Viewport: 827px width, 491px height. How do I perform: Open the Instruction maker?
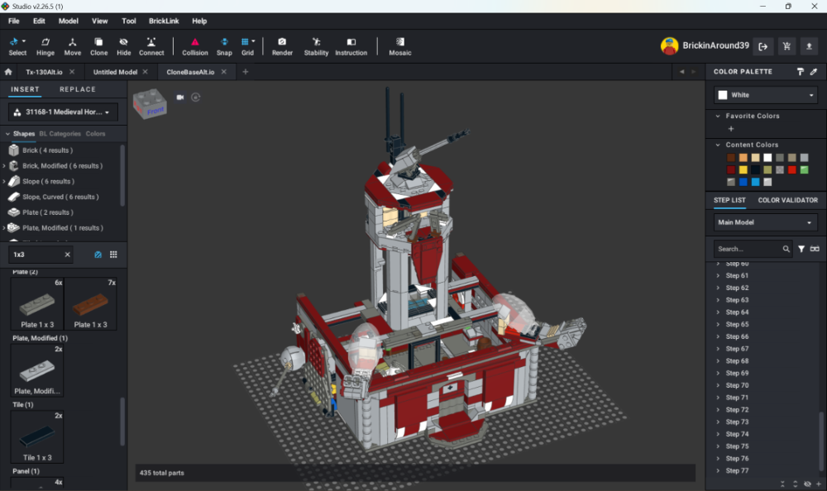[x=351, y=46]
